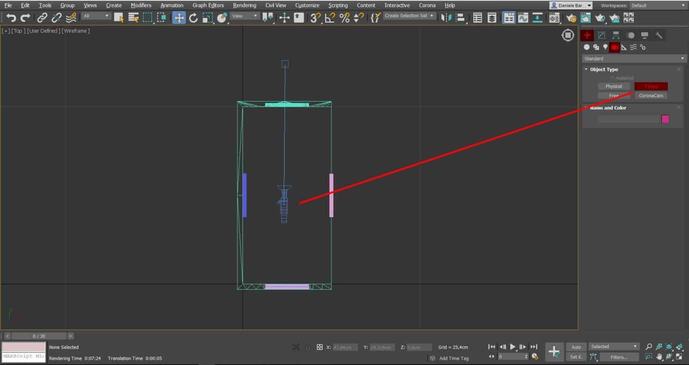Open the Rendering menu

pyautogui.click(x=244, y=5)
